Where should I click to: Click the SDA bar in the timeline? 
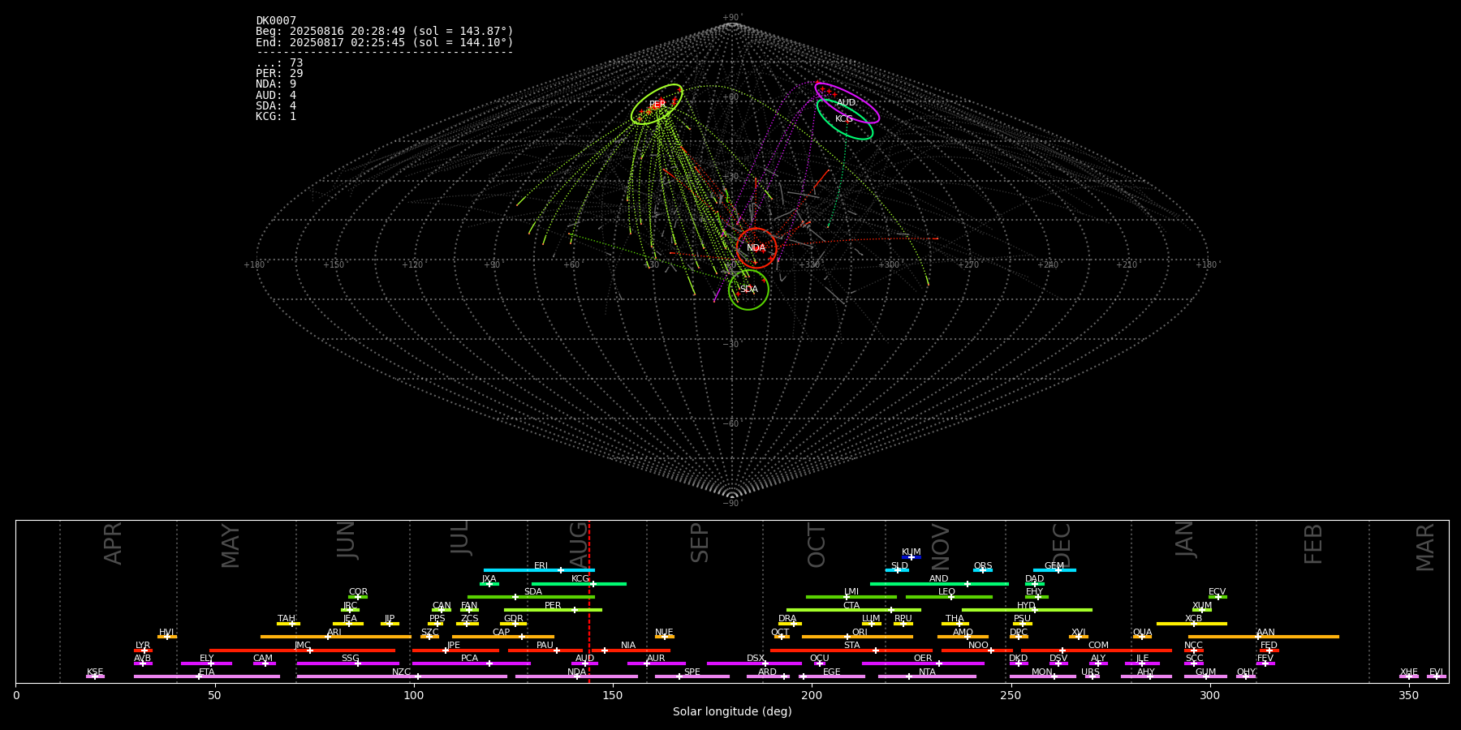pos(531,597)
